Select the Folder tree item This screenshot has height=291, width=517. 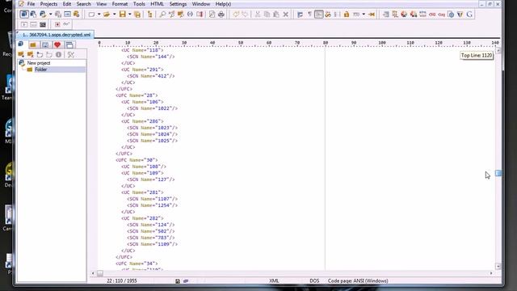(x=41, y=70)
